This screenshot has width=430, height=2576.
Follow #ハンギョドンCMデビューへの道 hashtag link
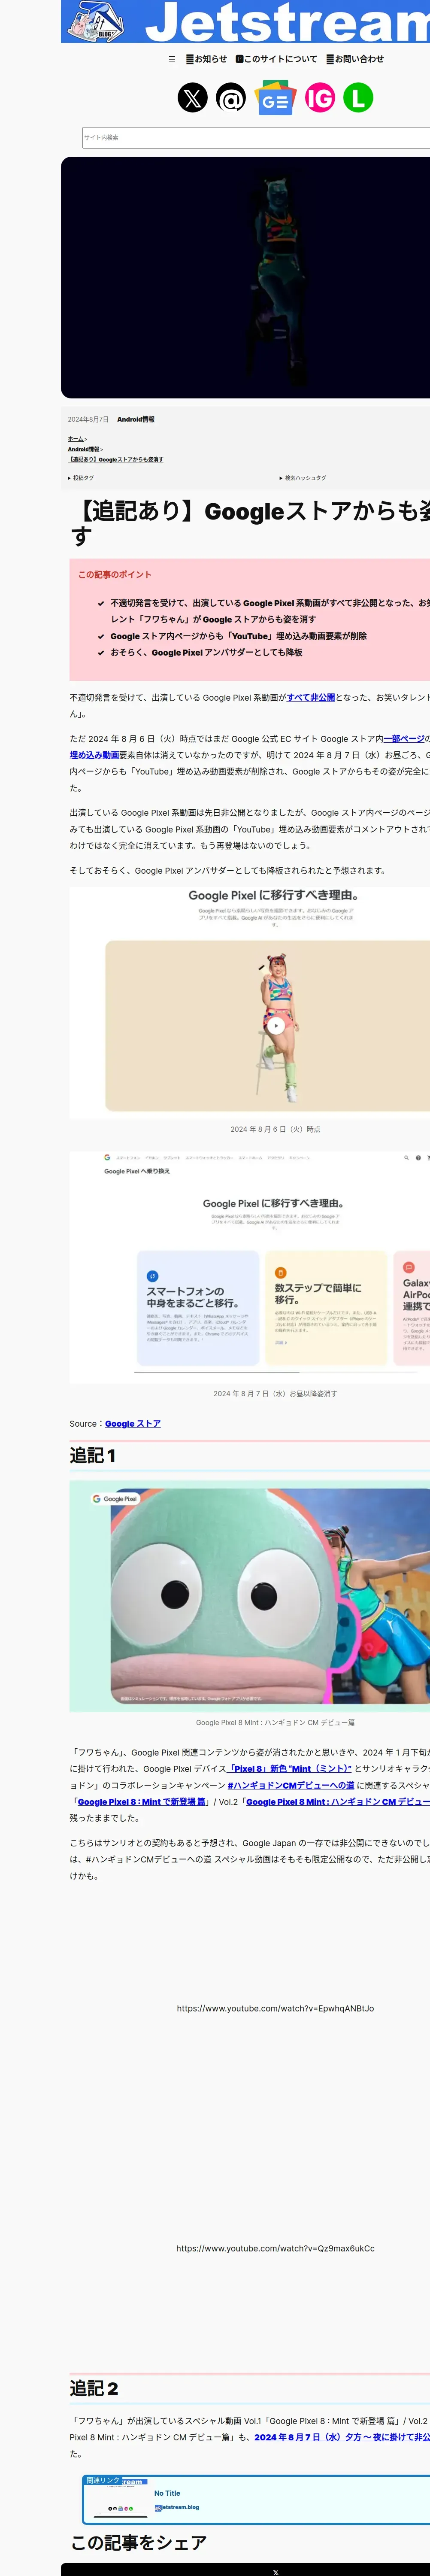pos(291,1785)
